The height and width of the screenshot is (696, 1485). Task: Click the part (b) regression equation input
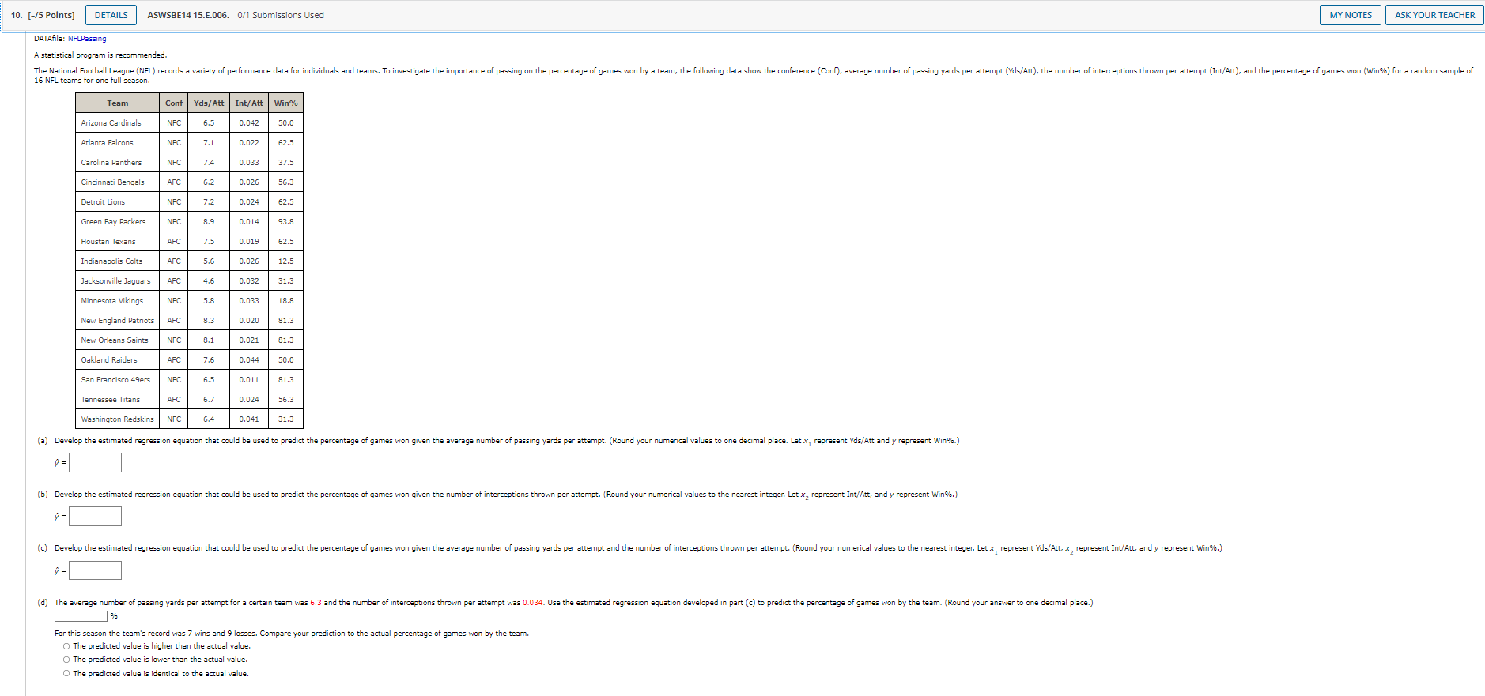pyautogui.click(x=95, y=516)
